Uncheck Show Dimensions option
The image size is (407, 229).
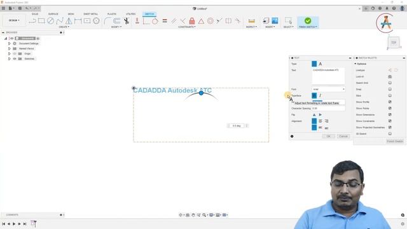tap(390, 114)
